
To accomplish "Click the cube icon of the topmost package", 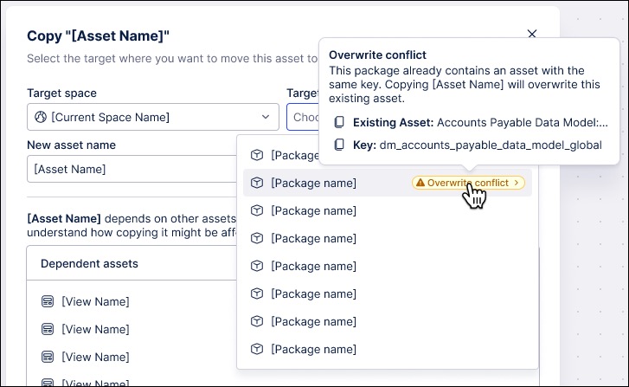I will pyautogui.click(x=257, y=155).
